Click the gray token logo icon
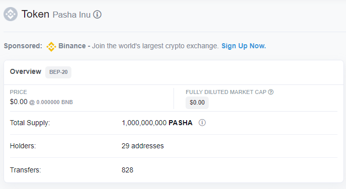Screen dimensions: 346x189 (11, 14)
